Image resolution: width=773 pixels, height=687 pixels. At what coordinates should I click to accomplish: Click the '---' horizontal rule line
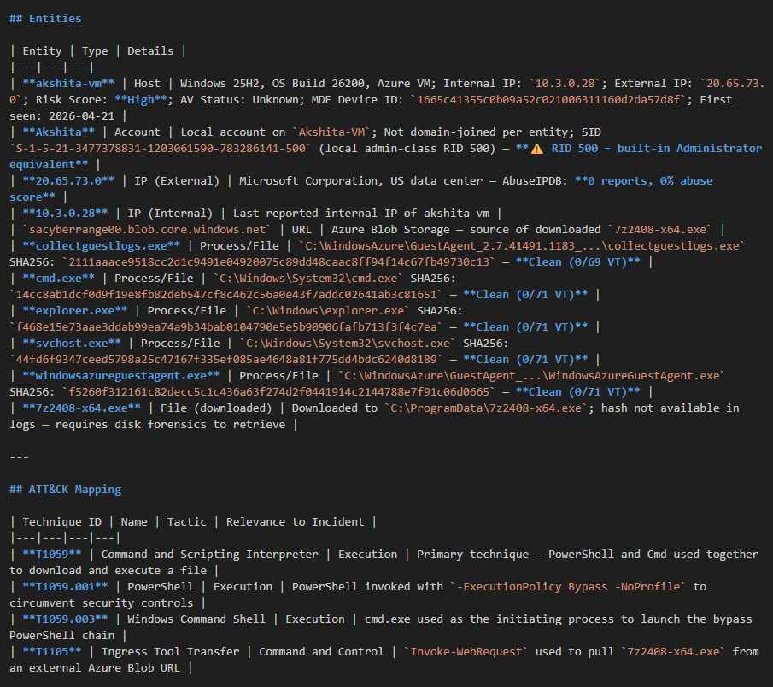20,458
